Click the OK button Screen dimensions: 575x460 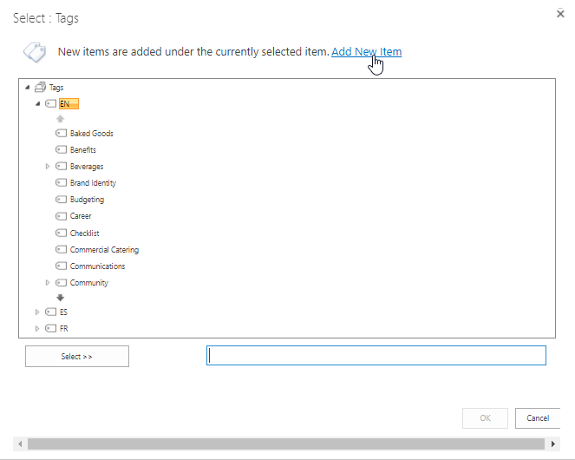point(485,418)
